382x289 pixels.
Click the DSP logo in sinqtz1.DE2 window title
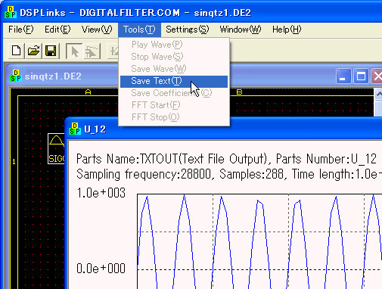tap(16, 76)
